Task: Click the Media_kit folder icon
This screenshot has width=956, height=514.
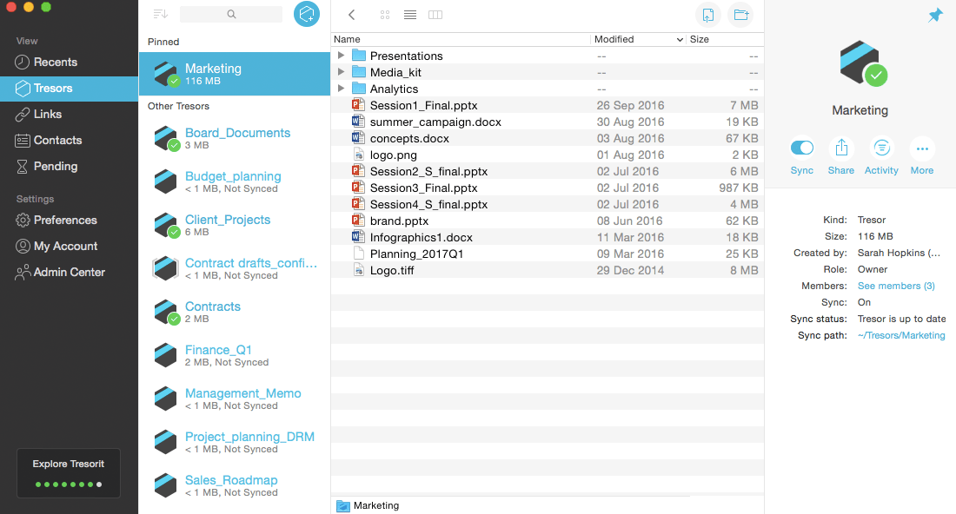Action: click(x=359, y=72)
